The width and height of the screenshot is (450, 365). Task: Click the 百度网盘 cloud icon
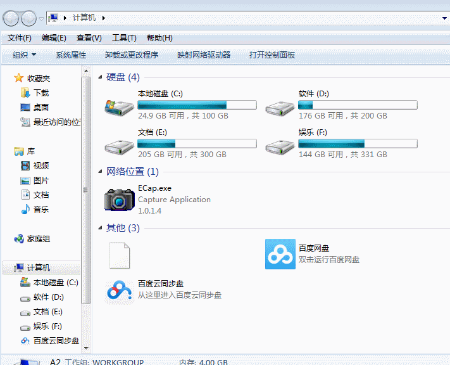280,254
